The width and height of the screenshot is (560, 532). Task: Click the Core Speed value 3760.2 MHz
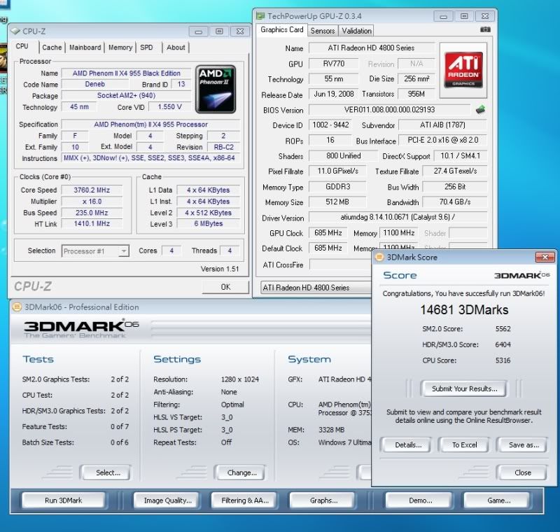[92, 190]
